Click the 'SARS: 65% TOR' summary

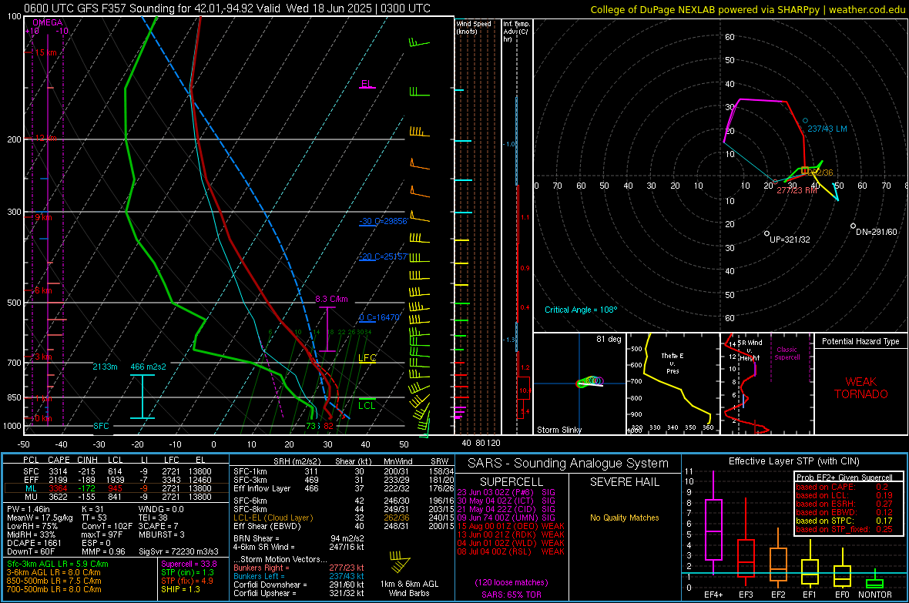(512, 595)
